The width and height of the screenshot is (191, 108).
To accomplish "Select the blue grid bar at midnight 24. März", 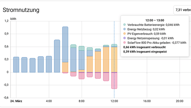I will click(x=16, y=65).
